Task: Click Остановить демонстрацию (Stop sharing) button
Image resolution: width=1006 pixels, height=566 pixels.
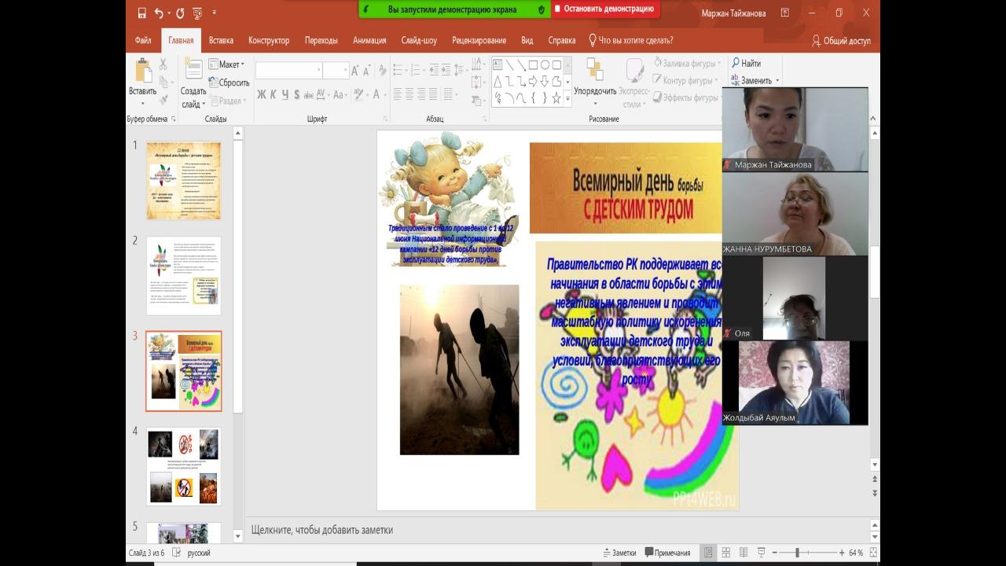Action: pyautogui.click(x=604, y=9)
